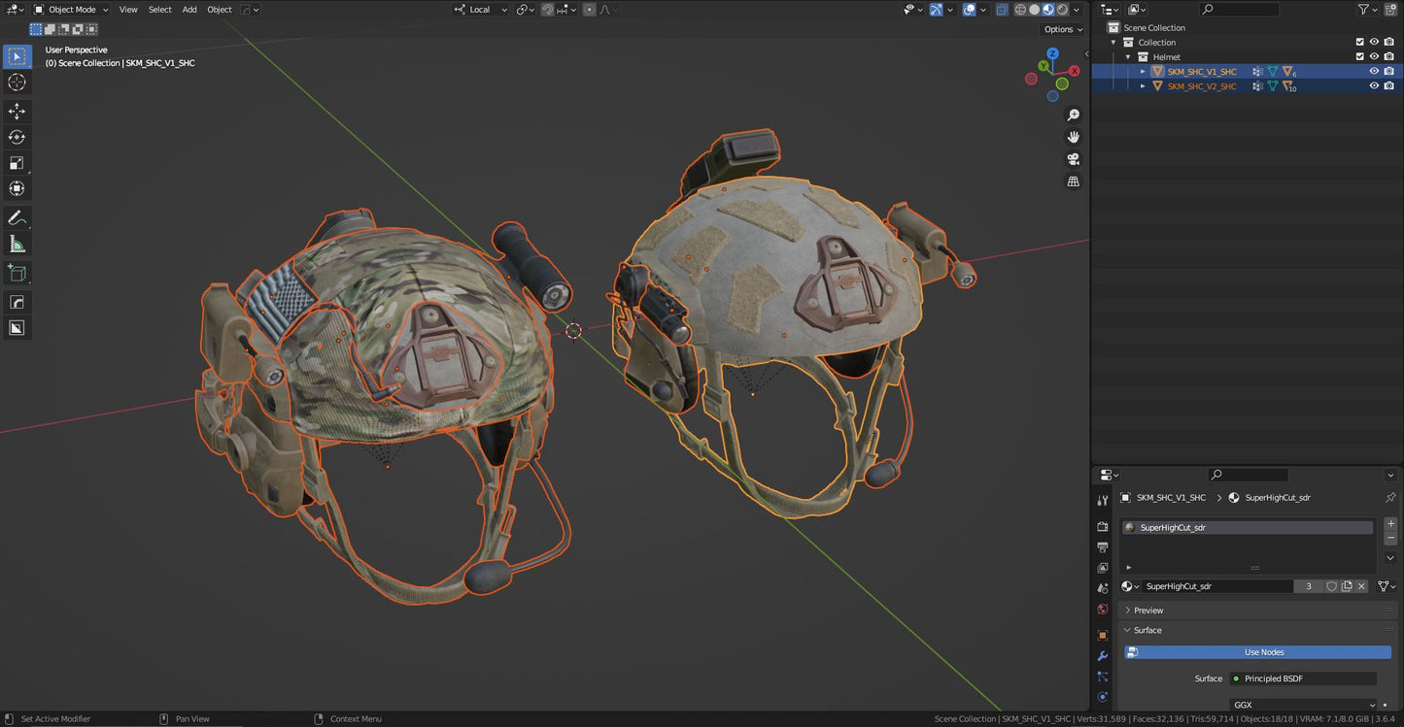Select the Move tool in the toolbar
Image resolution: width=1404 pixels, height=727 pixels.
pos(17,111)
